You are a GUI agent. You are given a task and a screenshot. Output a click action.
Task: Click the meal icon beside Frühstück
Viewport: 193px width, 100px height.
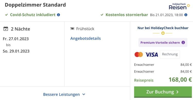tap(72, 29)
